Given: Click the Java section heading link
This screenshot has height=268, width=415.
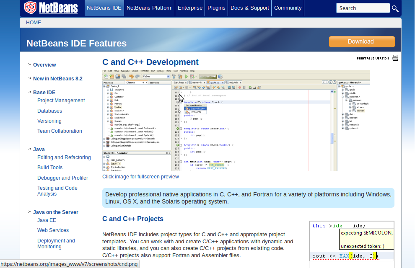Looking at the screenshot, I should [x=39, y=149].
